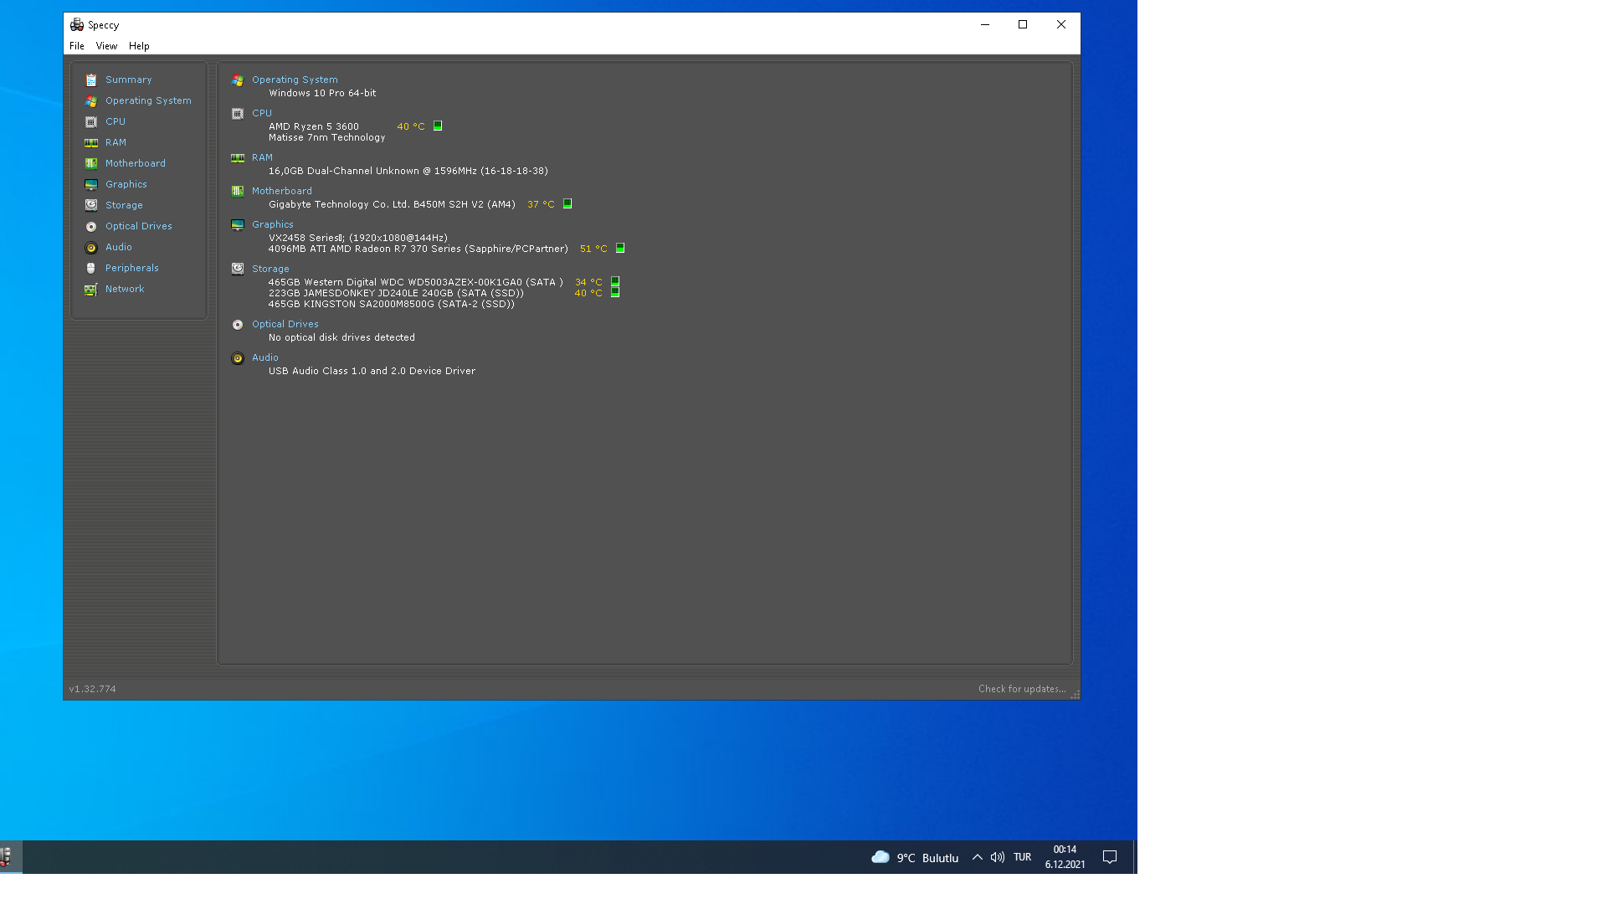Screen dimensions: 1607x904
Task: Show hidden system tray icons chevron
Action: pos(977,857)
